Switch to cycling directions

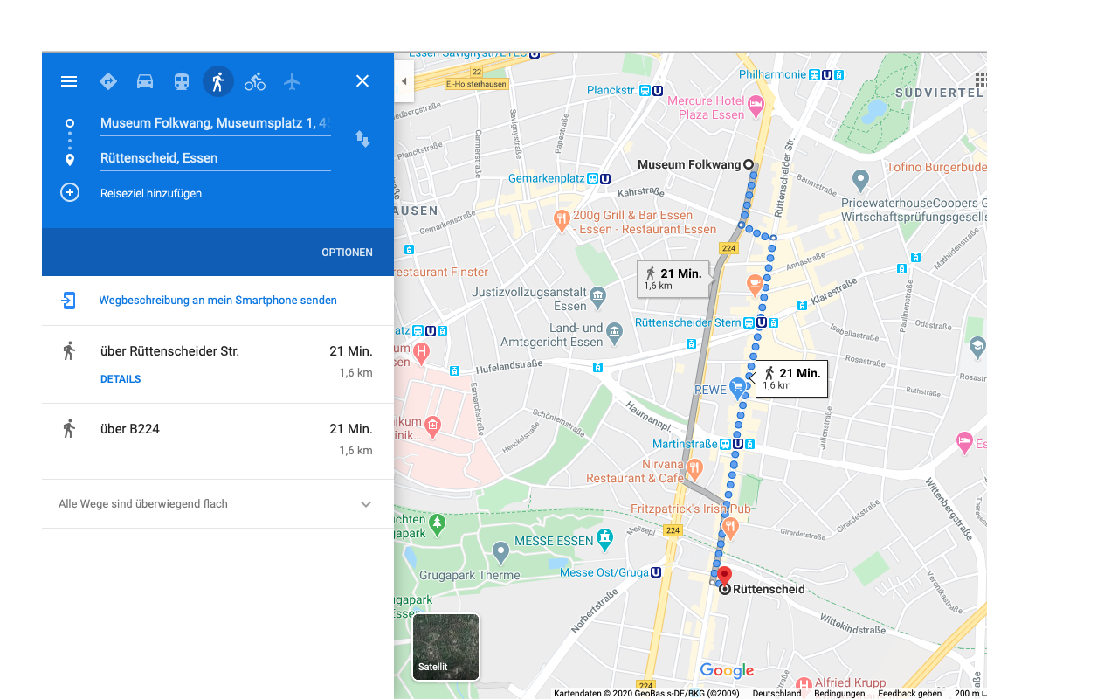(255, 81)
